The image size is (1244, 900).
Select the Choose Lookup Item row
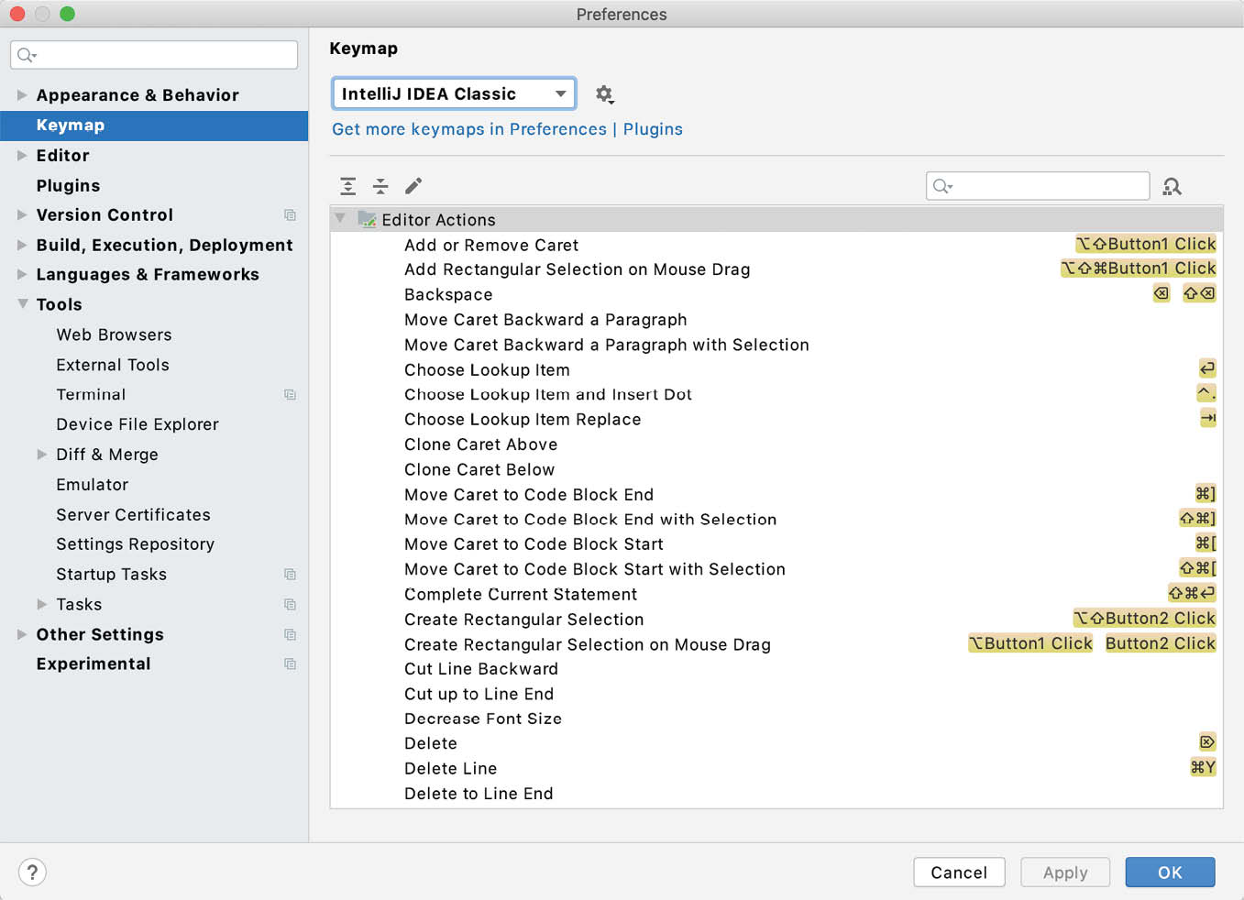pos(776,369)
